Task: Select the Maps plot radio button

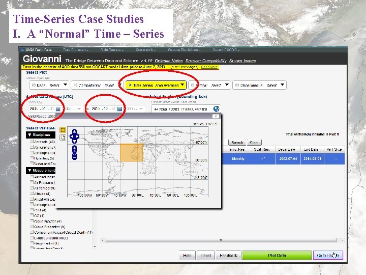Action: 34,86
